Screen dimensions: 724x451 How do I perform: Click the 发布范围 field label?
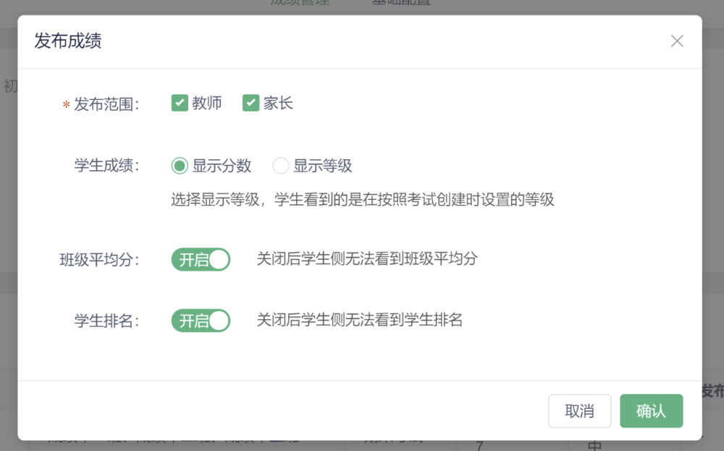[x=106, y=104]
